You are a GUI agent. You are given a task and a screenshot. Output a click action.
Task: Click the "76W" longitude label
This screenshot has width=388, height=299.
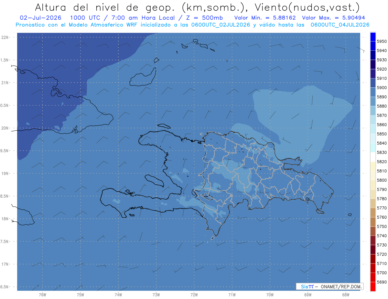tap(42, 294)
